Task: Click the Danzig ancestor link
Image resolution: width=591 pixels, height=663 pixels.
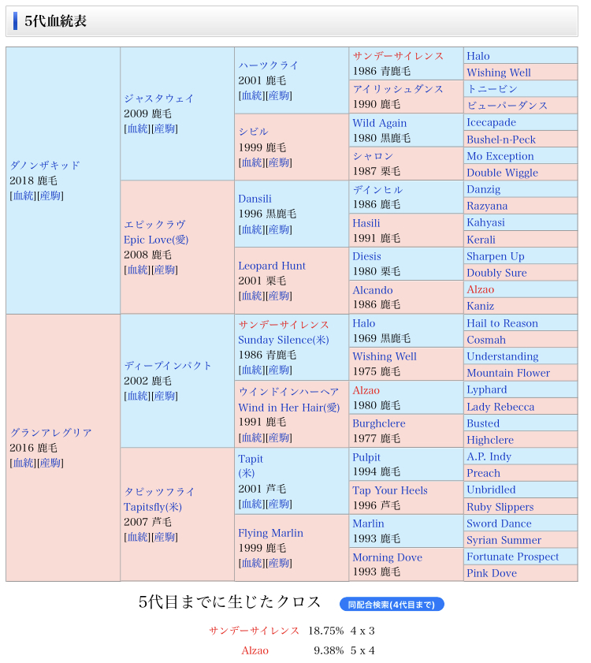Action: [x=483, y=189]
